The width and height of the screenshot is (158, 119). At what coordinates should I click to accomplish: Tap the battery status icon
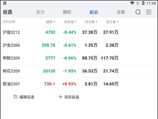143,3
